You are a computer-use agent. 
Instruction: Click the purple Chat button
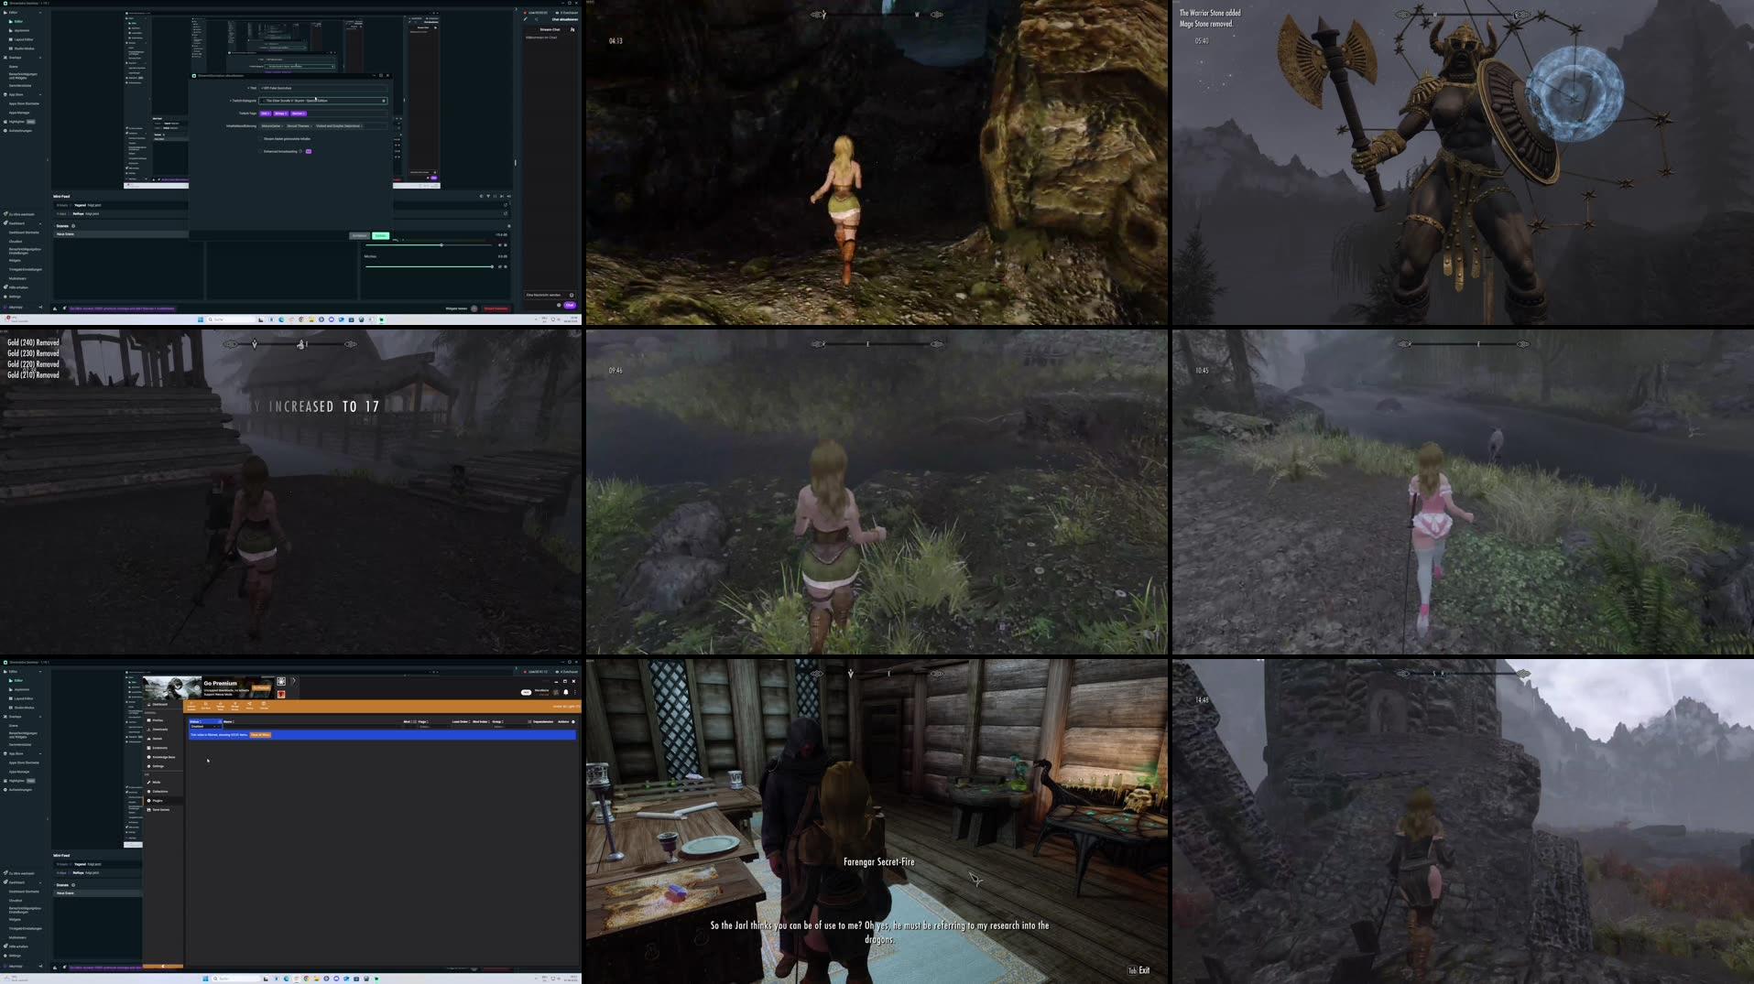pos(570,305)
